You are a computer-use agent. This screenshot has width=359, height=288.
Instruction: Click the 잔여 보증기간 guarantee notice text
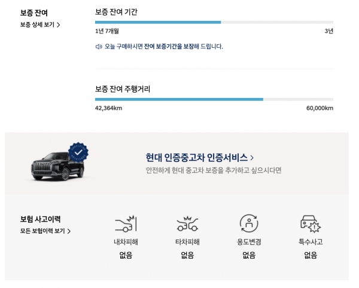[x=163, y=46]
